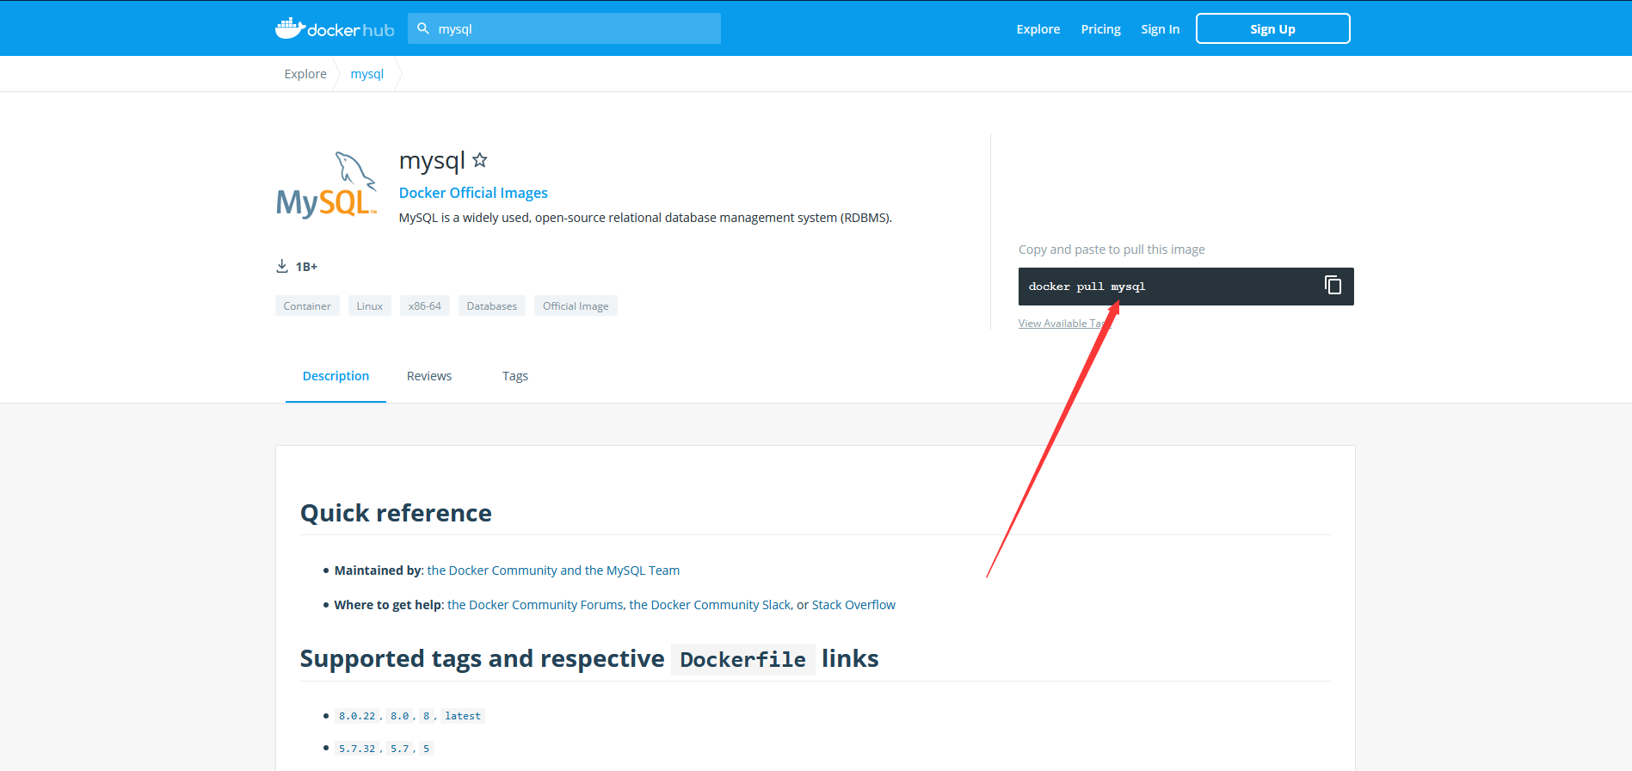This screenshot has width=1632, height=771.
Task: Open the Docker Community Forums link
Action: [535, 605]
